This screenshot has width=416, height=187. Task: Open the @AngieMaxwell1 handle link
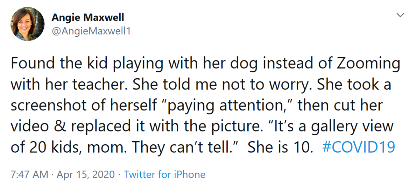pos(91,32)
